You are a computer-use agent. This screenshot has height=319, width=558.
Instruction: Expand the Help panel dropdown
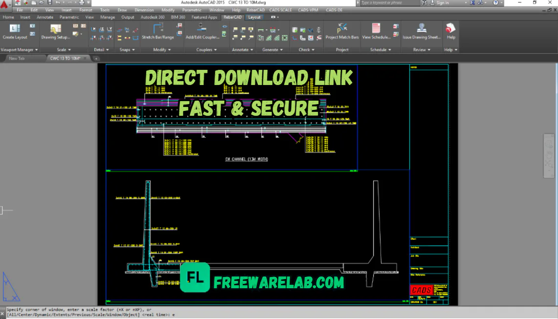click(x=451, y=50)
